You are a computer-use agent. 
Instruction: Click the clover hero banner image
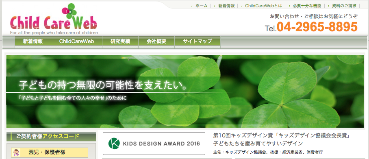click(185, 91)
